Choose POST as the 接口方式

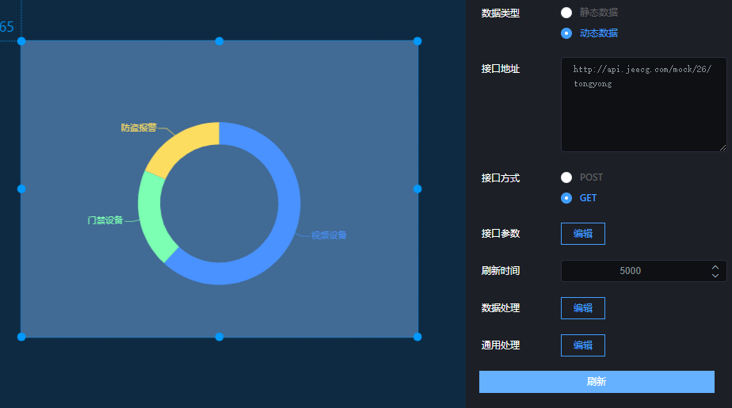coord(566,177)
